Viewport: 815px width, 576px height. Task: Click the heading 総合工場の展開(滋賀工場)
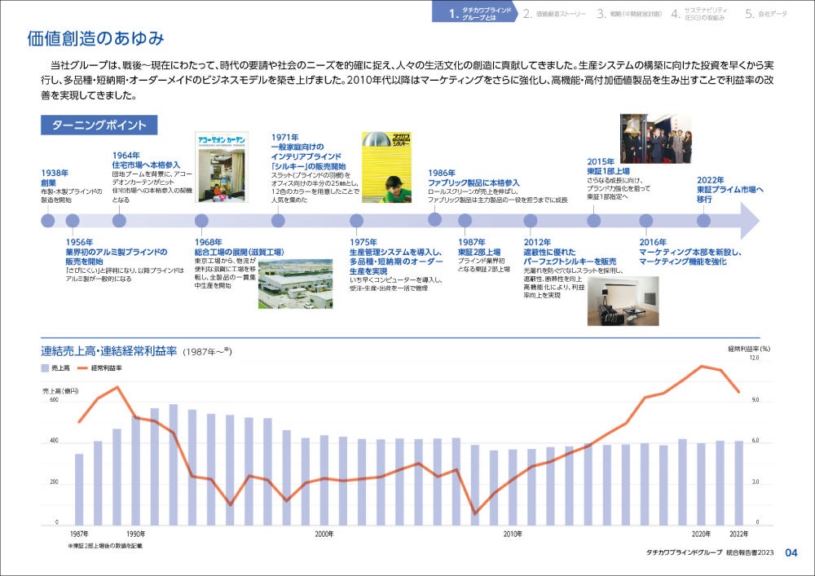click(239, 252)
